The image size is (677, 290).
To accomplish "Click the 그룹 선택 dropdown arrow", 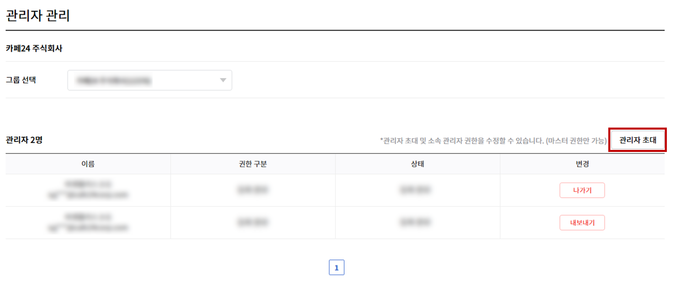I will tap(223, 80).
